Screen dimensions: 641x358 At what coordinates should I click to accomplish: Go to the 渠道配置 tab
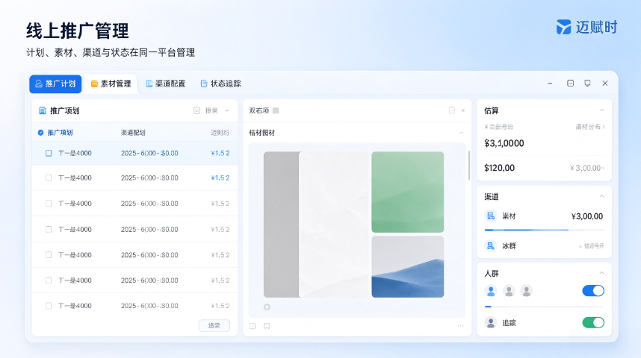pyautogui.click(x=166, y=84)
